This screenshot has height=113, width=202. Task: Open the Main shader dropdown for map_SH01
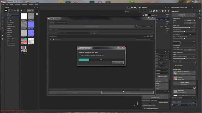pos(192,105)
